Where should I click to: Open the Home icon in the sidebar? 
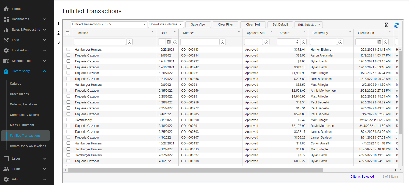pos(6,9)
